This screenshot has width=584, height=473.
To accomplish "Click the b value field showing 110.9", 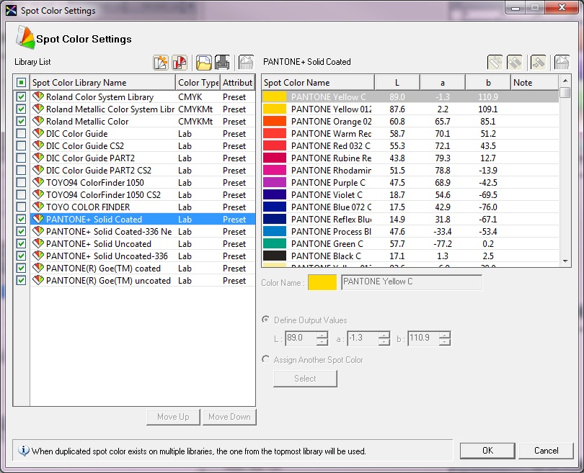I will tap(424, 338).
